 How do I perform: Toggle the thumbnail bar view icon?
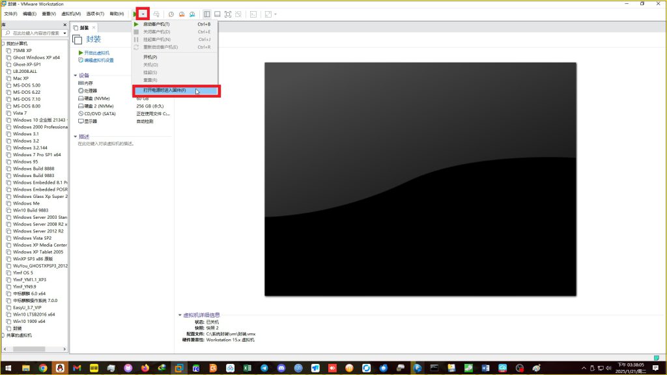coord(217,14)
